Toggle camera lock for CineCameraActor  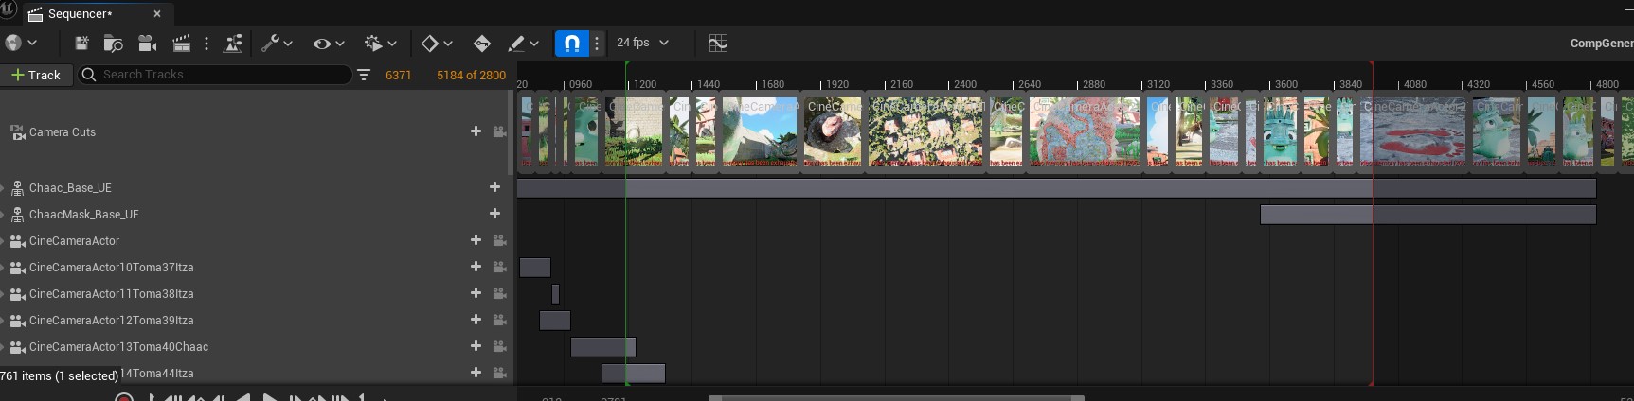pos(499,240)
